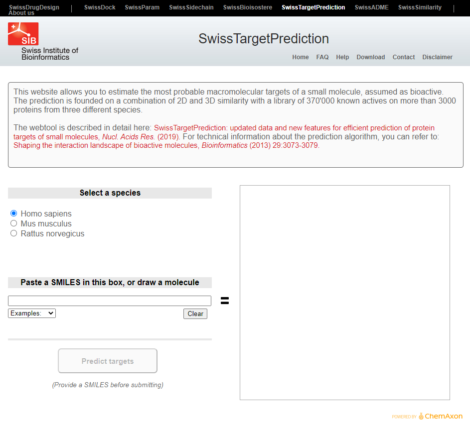The width and height of the screenshot is (470, 423).
Task: Go to the Home page link
Action: 301,57
